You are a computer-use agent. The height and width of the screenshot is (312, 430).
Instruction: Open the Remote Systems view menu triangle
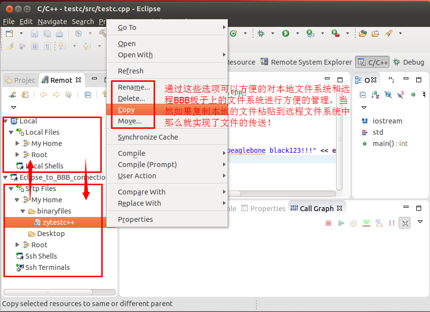pyautogui.click(x=13, y=107)
